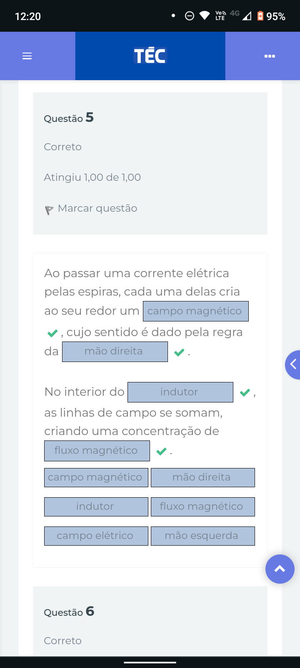Click the Marcar questão link
The height and width of the screenshot is (668, 300).
click(x=97, y=208)
